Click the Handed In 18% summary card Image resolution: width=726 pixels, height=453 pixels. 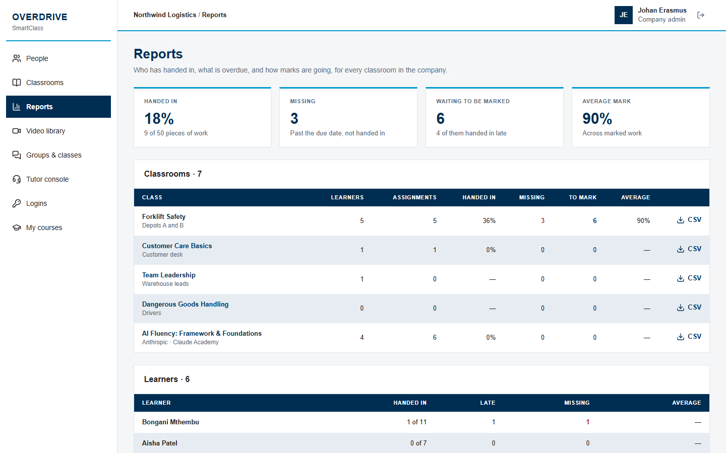point(202,117)
